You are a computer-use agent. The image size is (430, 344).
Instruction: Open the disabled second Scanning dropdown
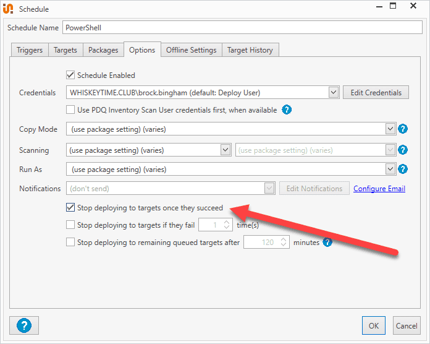click(x=390, y=150)
